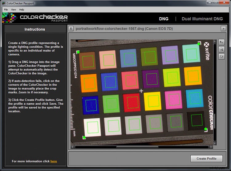Open the File menu

point(6,10)
